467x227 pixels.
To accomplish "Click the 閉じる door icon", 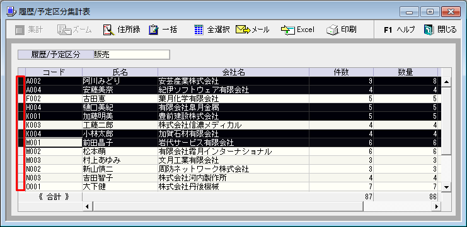I will (x=429, y=30).
